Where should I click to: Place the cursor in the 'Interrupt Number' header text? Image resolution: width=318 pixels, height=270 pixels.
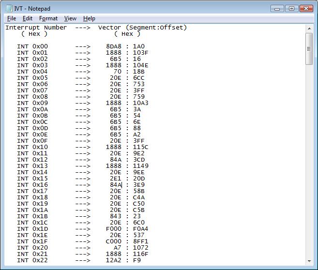pyautogui.click(x=36, y=28)
